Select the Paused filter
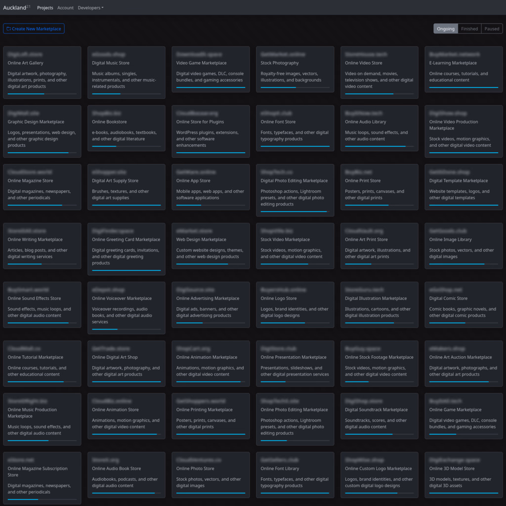506x506 pixels. 492,29
